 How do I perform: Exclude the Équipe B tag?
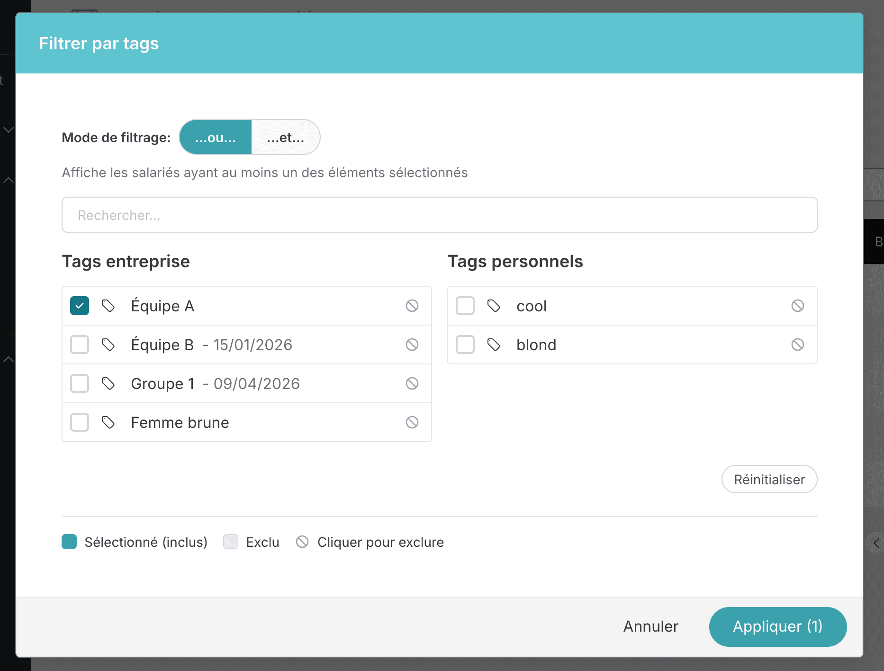(x=412, y=345)
